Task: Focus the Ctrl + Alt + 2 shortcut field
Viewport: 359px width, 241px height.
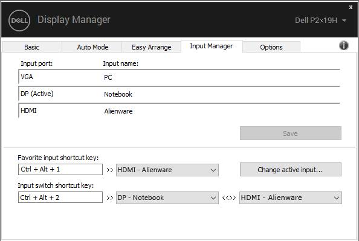Action: (x=60, y=198)
